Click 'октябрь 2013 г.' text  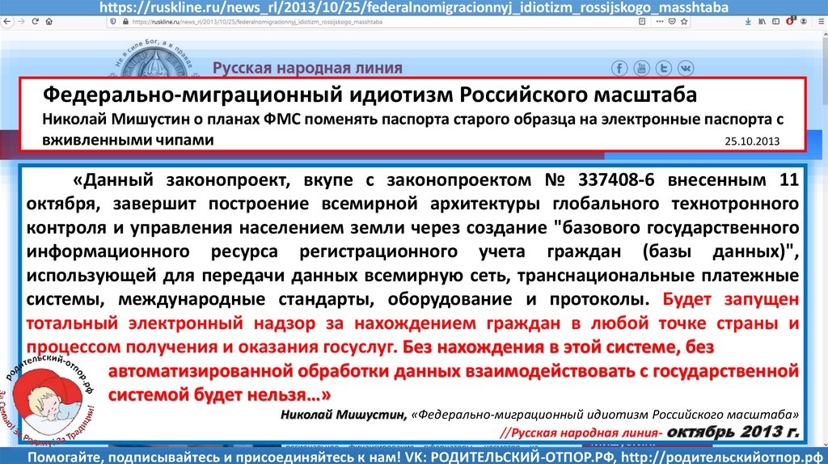pyautogui.click(x=733, y=432)
